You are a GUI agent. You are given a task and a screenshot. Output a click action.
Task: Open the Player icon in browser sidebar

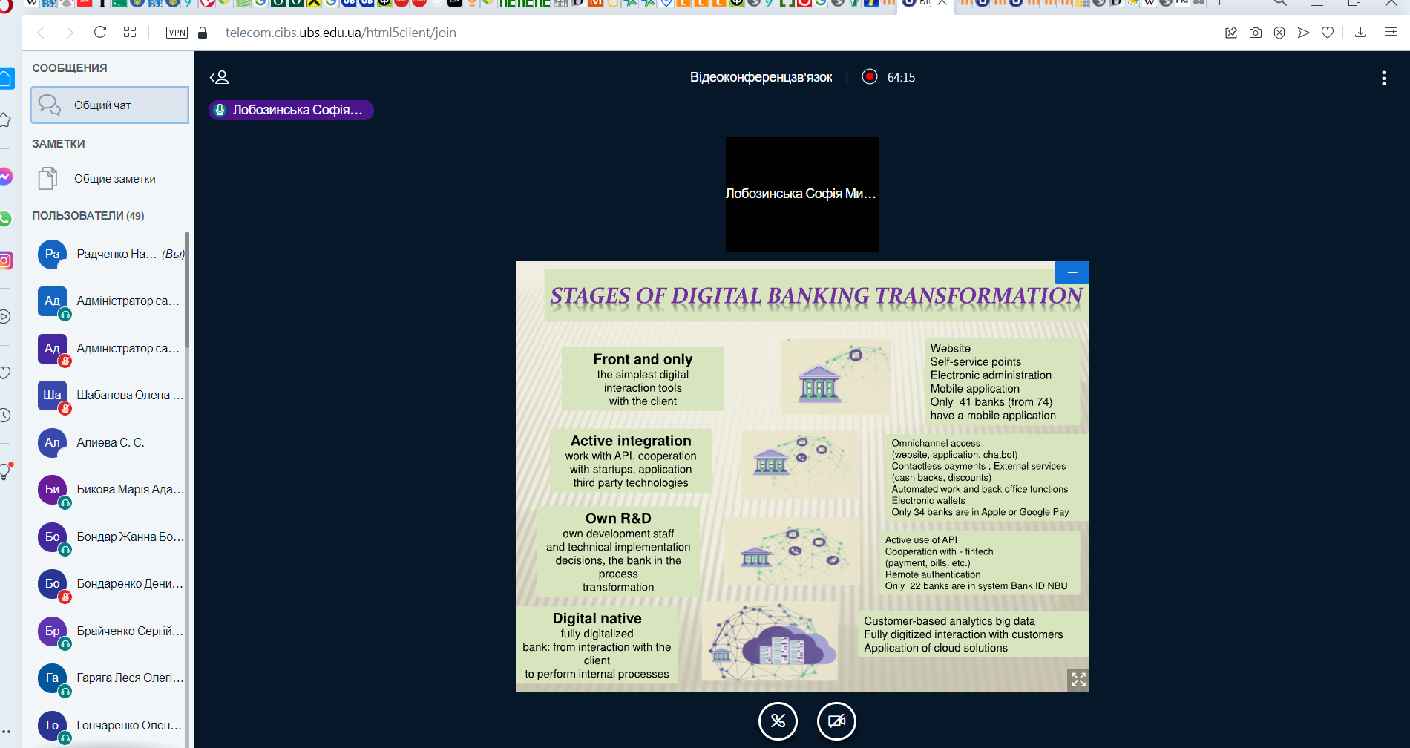click(5, 317)
